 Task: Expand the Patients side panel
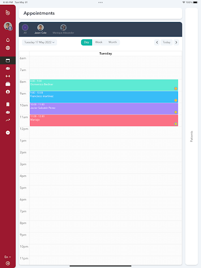(192, 137)
